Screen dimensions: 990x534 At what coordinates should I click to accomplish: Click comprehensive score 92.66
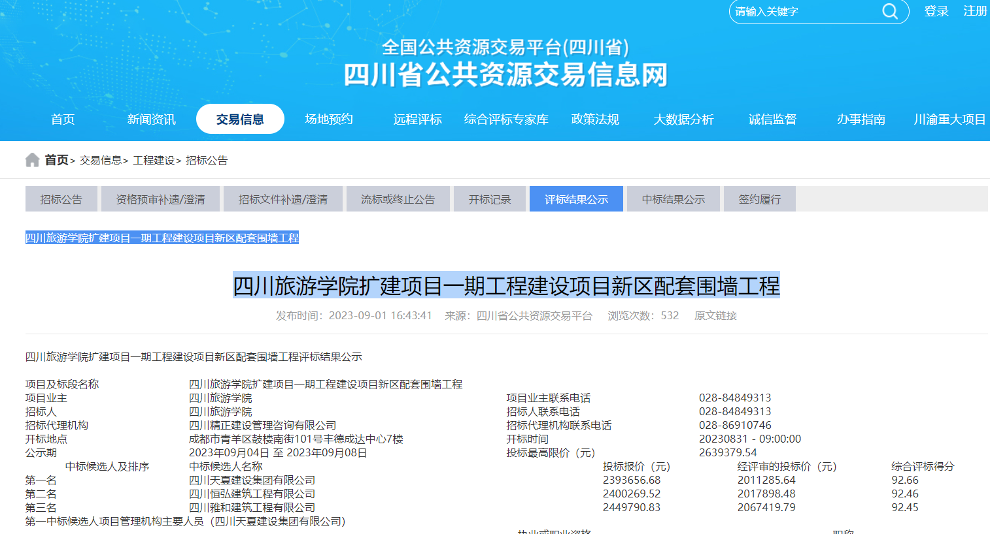click(905, 480)
